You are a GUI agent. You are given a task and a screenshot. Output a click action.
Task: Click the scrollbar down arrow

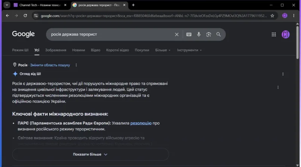pyautogui.click(x=297, y=165)
